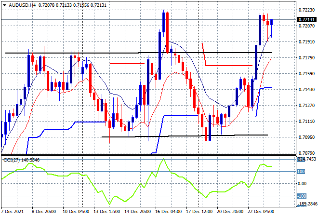The image size is (318, 217).
Task: Click the 13 Dec 12:00 time label
Action: tap(106, 212)
